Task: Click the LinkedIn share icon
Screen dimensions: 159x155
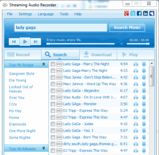Action: [x=145, y=14]
